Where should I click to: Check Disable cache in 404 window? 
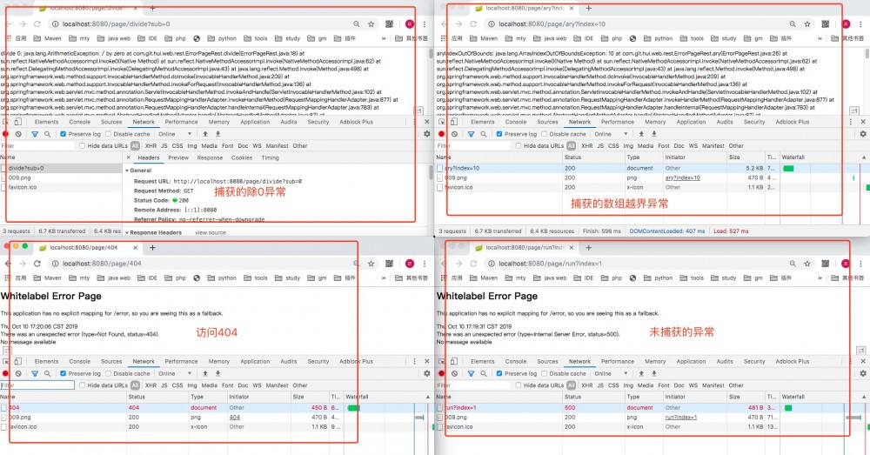pos(108,373)
